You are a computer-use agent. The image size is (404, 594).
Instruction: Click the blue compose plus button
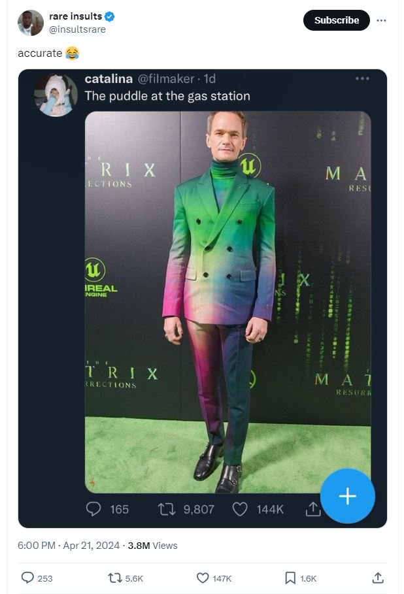[347, 496]
